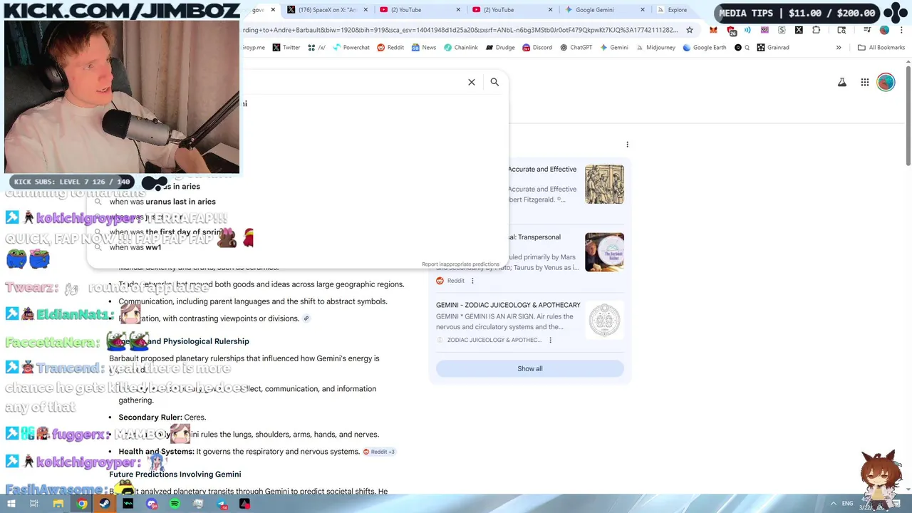Click 'Future Predictions Involving Gemini' heading

175,475
